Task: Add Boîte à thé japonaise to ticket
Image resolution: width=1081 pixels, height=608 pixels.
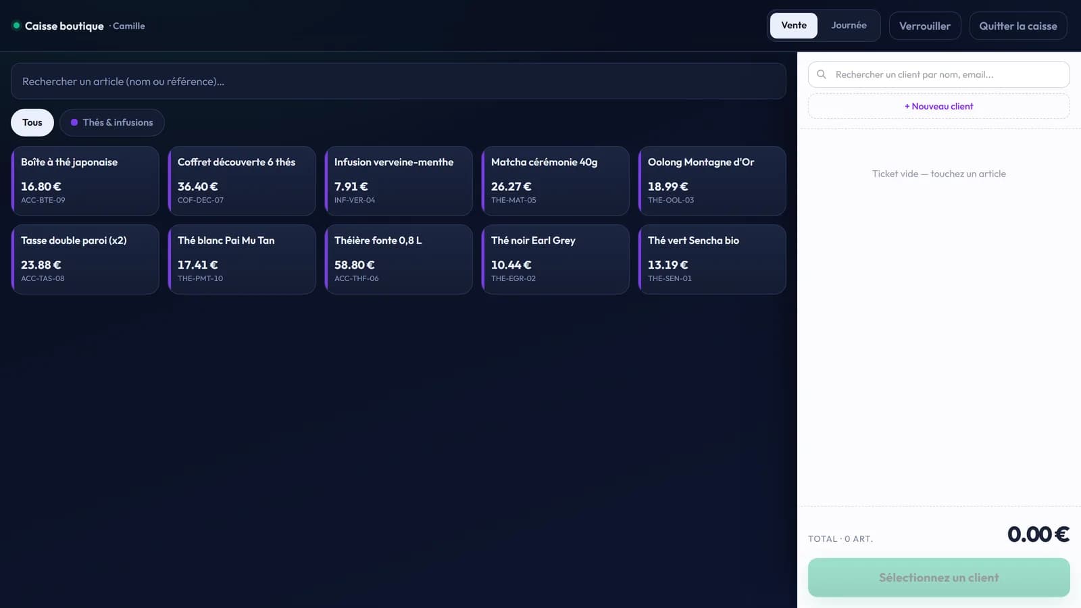Action: coord(85,181)
